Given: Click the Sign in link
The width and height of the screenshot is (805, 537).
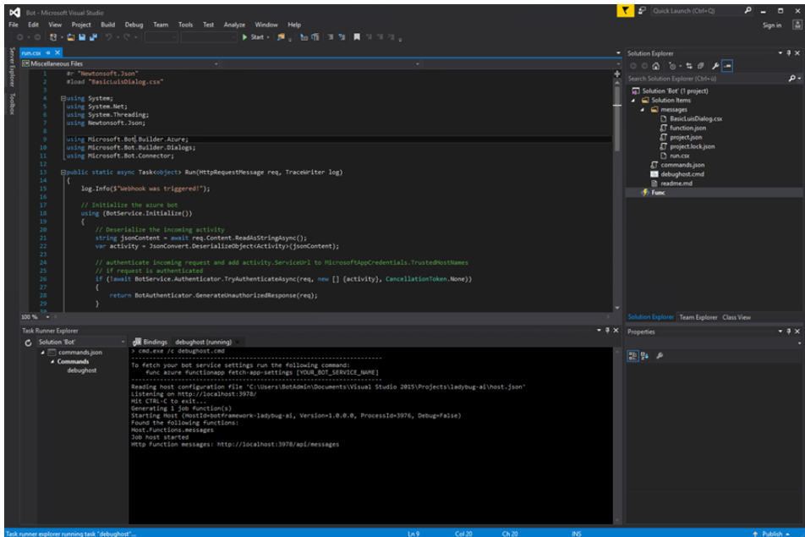Looking at the screenshot, I should pos(772,25).
